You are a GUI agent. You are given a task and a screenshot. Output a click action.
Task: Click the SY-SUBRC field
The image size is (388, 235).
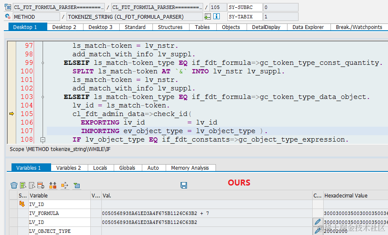tap(245, 7)
